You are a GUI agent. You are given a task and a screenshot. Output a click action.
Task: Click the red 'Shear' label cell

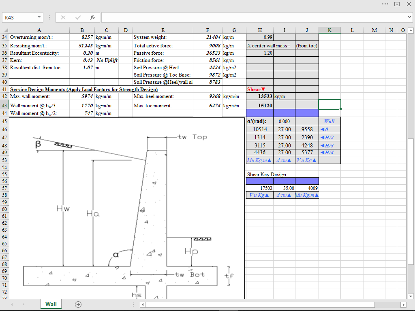click(260, 89)
